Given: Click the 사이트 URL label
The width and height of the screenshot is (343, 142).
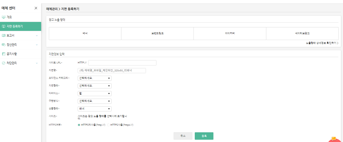Looking at the screenshot, I should pyautogui.click(x=55, y=63).
